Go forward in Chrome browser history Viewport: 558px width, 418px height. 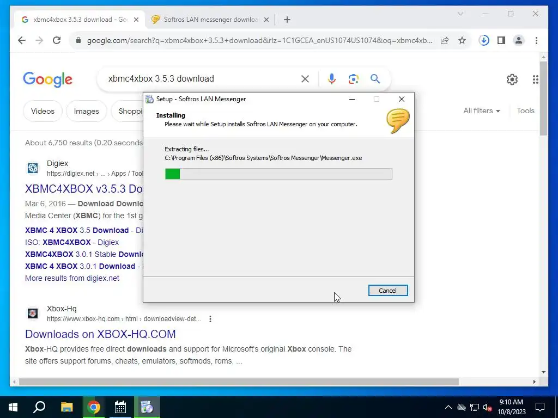39,40
